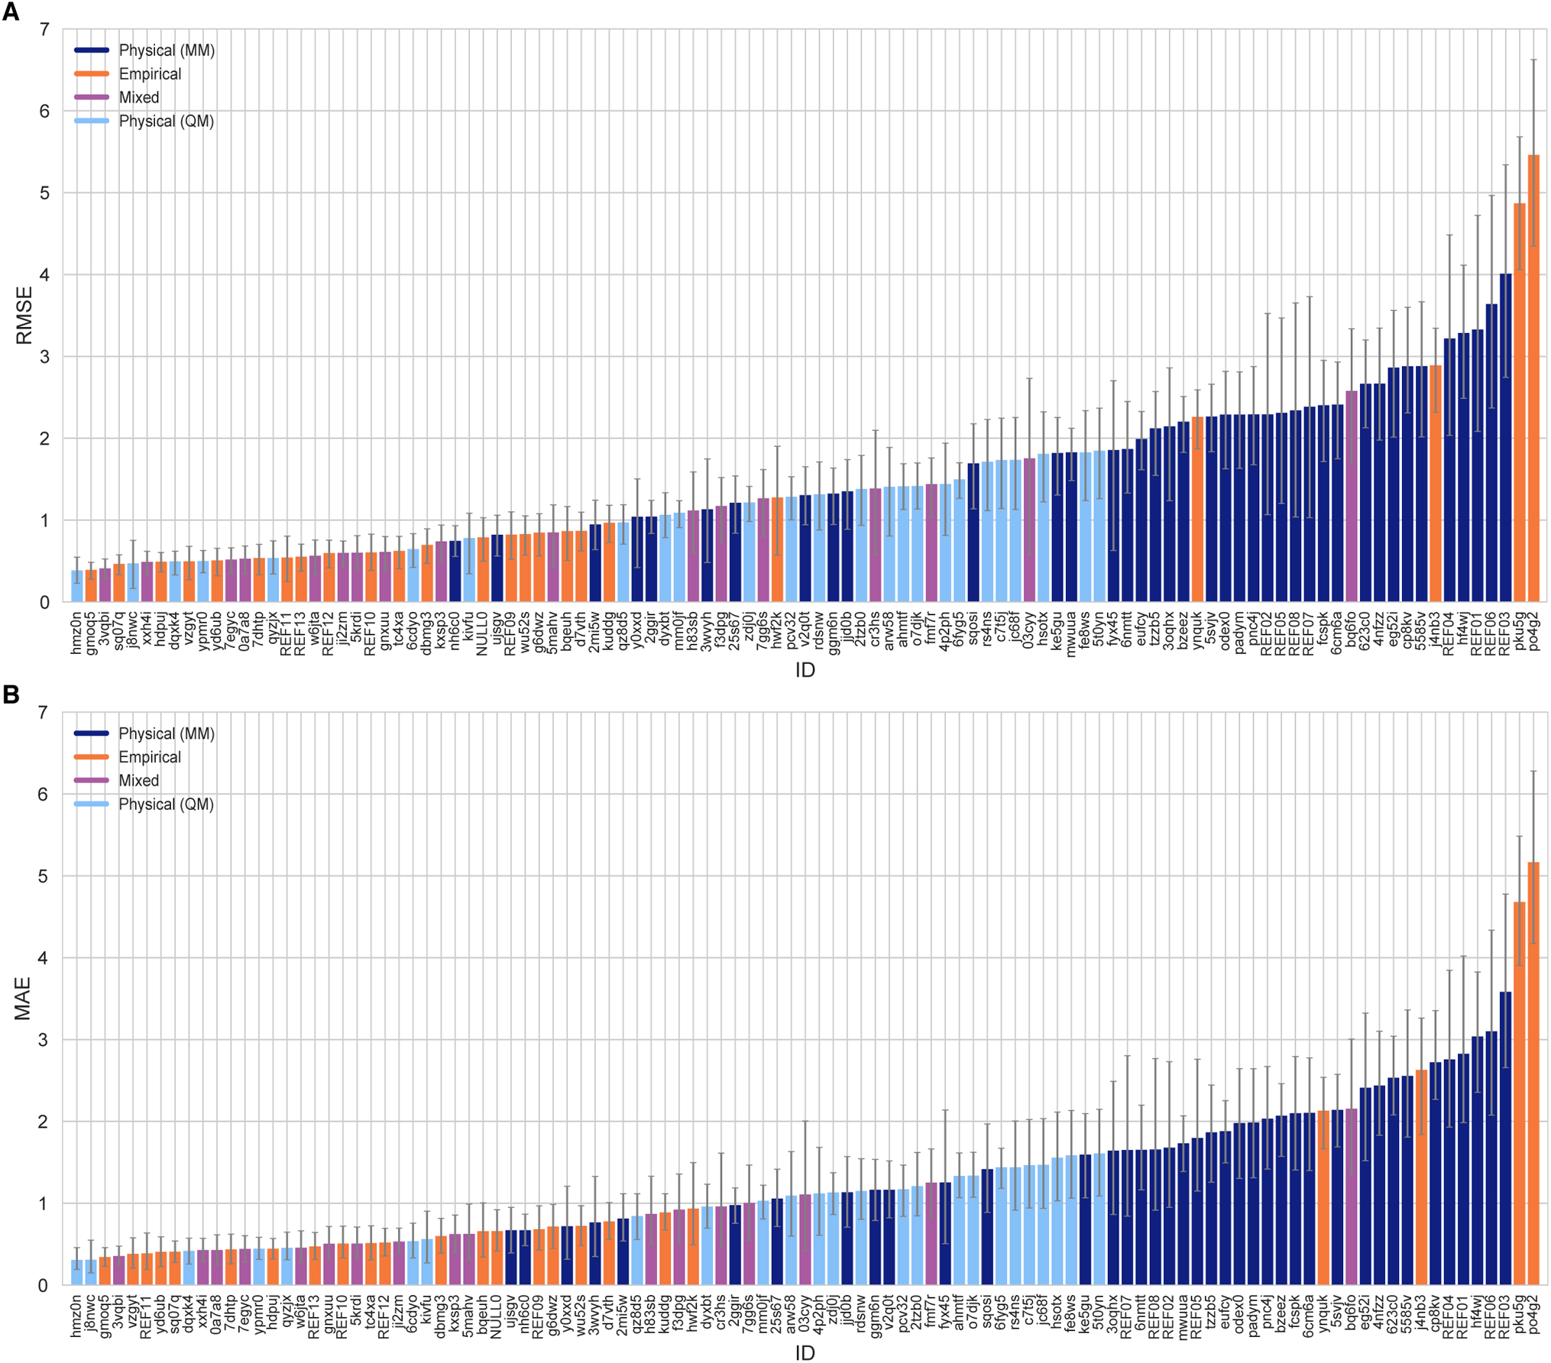1551x1363 pixels.
Task: Click the dark blue Physical (MM) swatch in MAE legend
Action: tap(92, 733)
